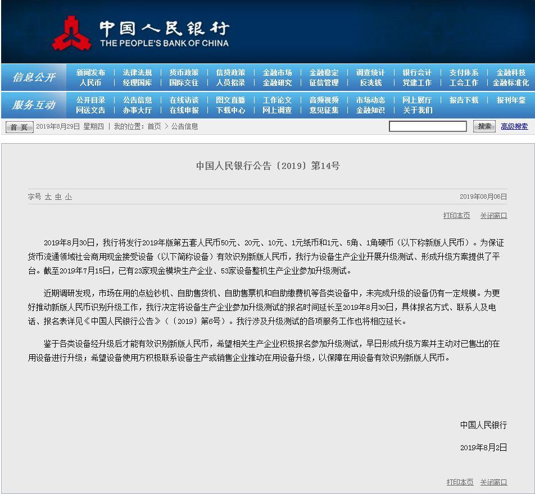
Task: Open the 法律法规 menu item
Action: coord(137,72)
